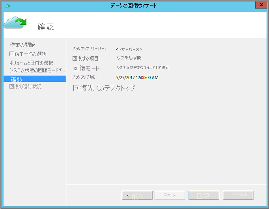
Task: Click the cloud icon in title bar
Action: point(7,6)
